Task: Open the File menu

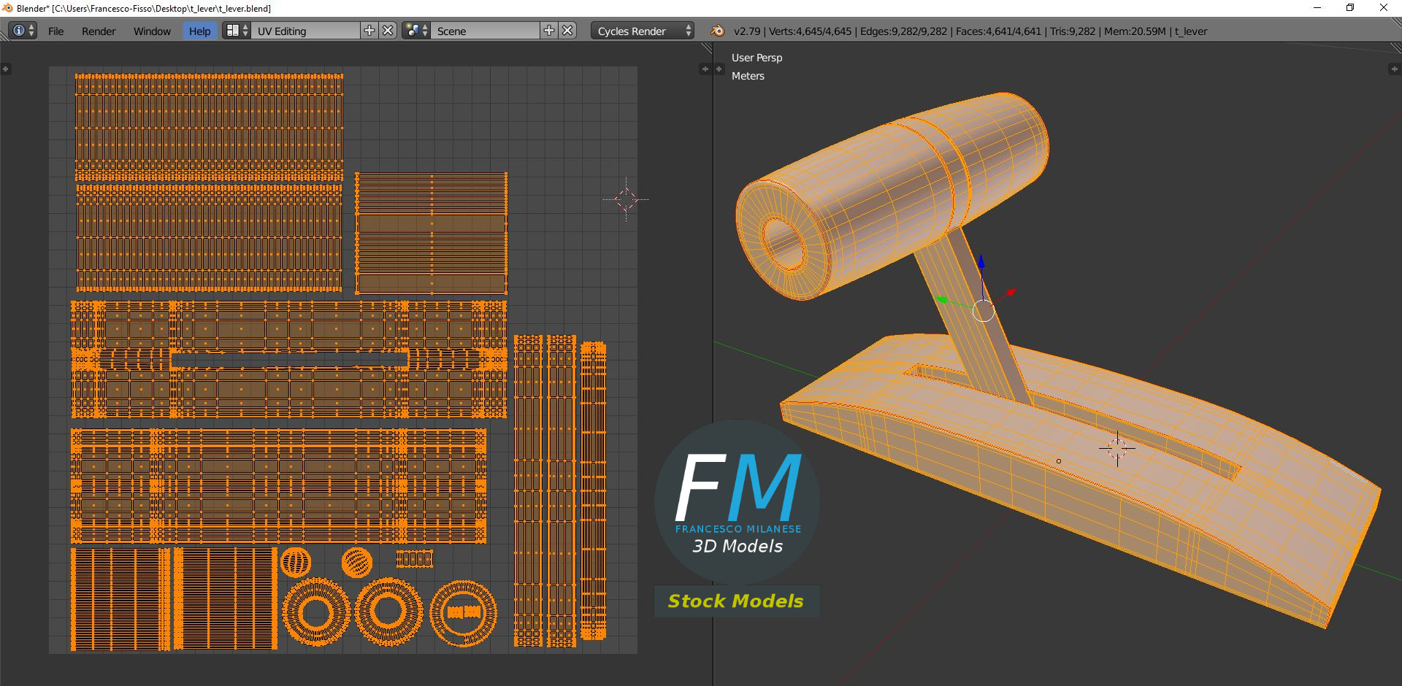Action: click(x=55, y=31)
